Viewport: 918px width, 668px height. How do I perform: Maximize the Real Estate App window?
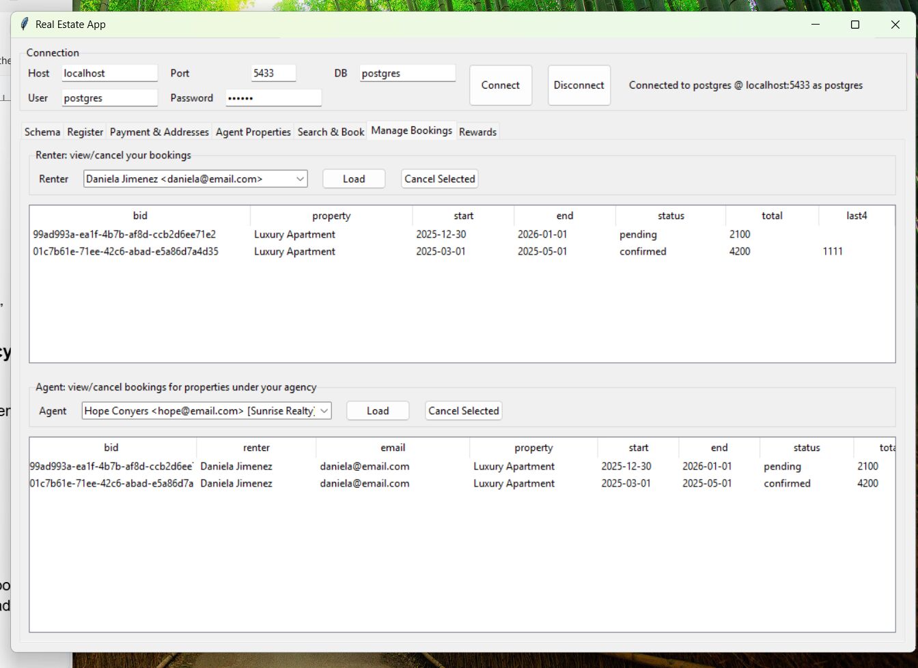(x=854, y=25)
